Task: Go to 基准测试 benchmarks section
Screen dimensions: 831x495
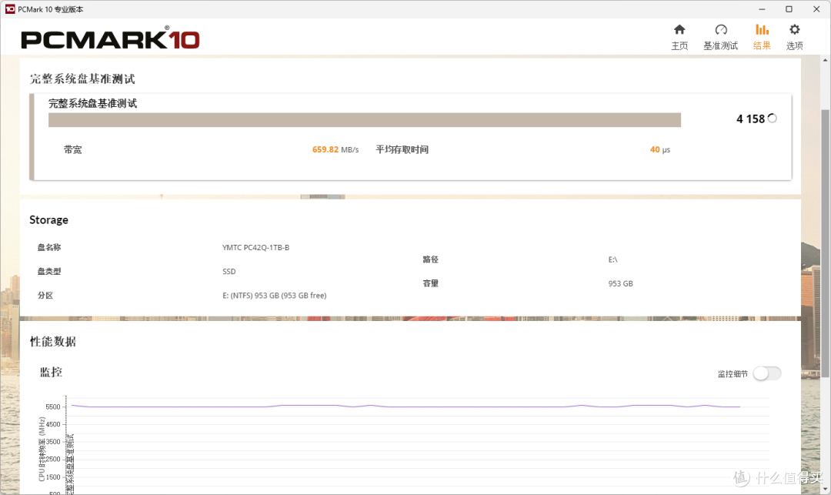Action: [x=720, y=37]
